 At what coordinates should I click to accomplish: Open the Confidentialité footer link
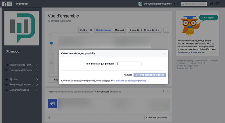(x=201, y=61)
